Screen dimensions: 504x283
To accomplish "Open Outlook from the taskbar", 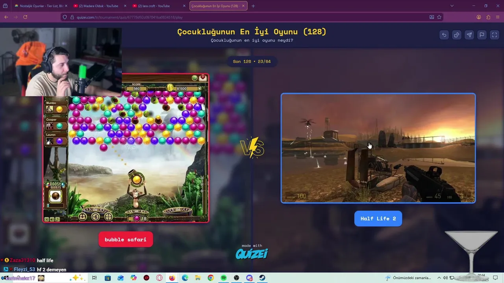I will coord(120,278).
